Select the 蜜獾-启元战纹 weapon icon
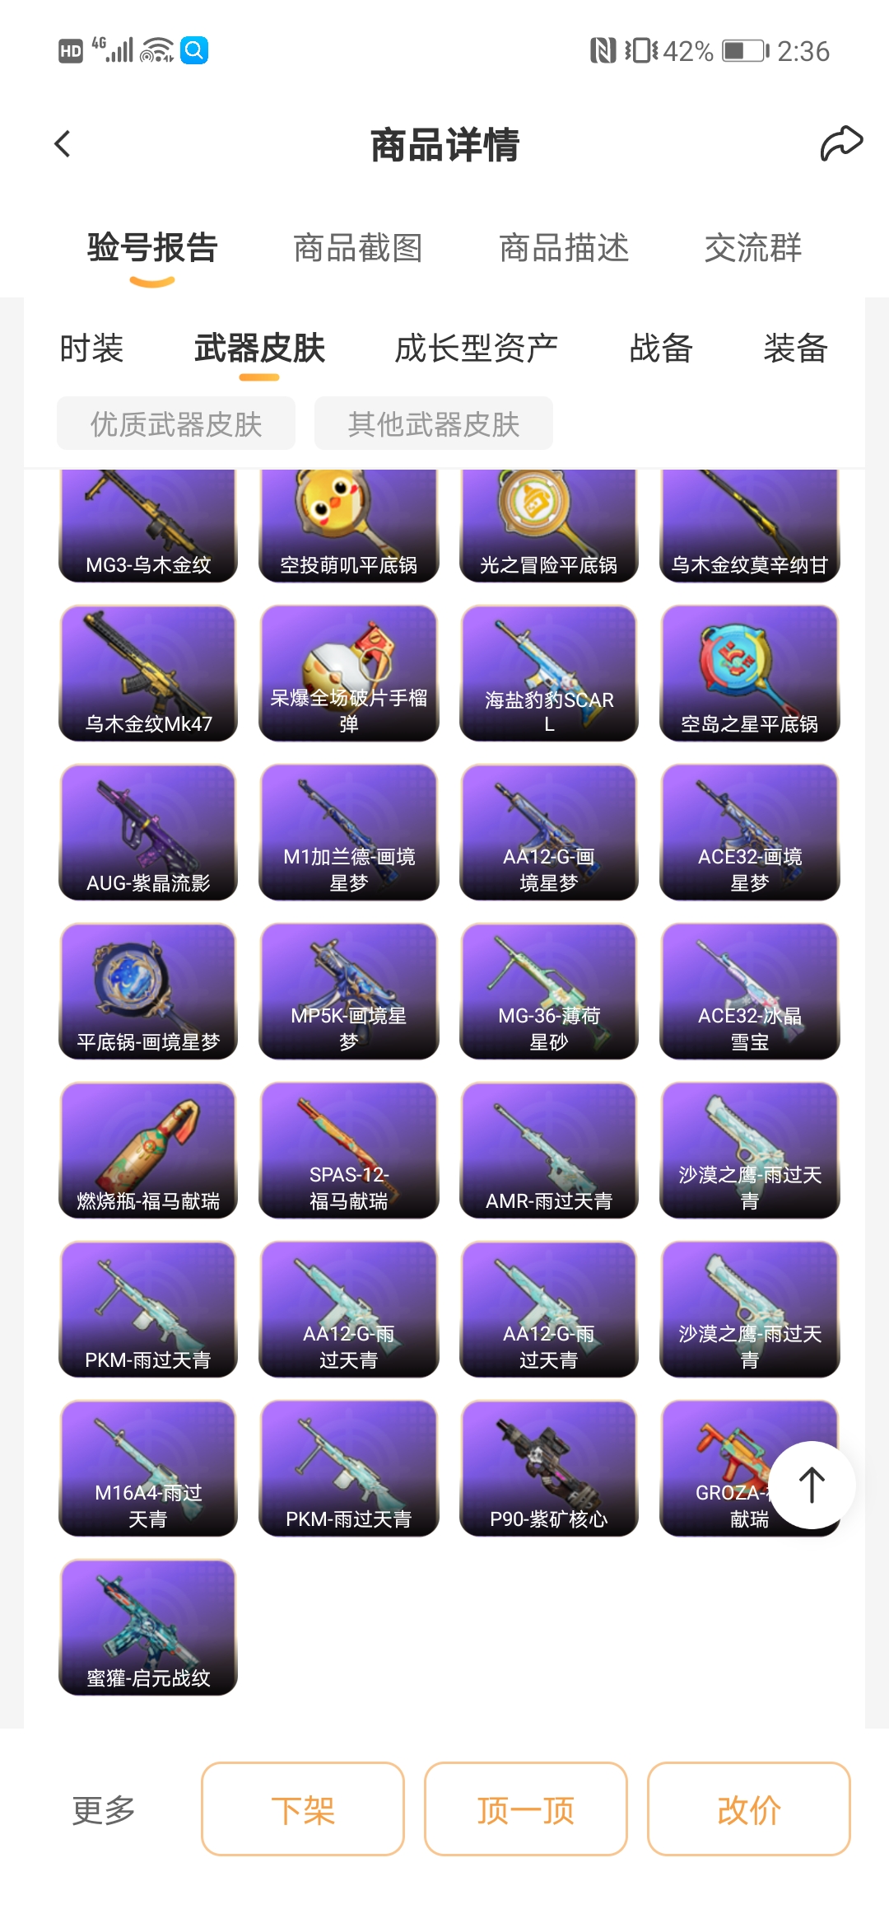Viewport: 889px width, 1928px height. tap(148, 1627)
